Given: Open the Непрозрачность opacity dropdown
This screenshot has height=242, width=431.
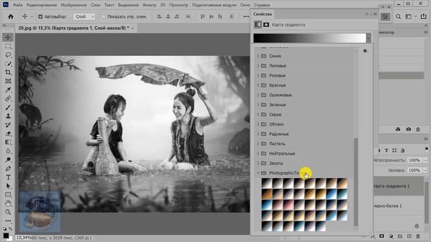Looking at the screenshot, I should coord(425,160).
